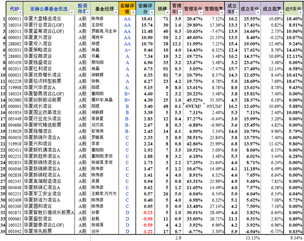Image resolution: width=304 pixels, height=241 pixels.
Task: Select the manager cell 彭海伟
Action: click(105, 131)
